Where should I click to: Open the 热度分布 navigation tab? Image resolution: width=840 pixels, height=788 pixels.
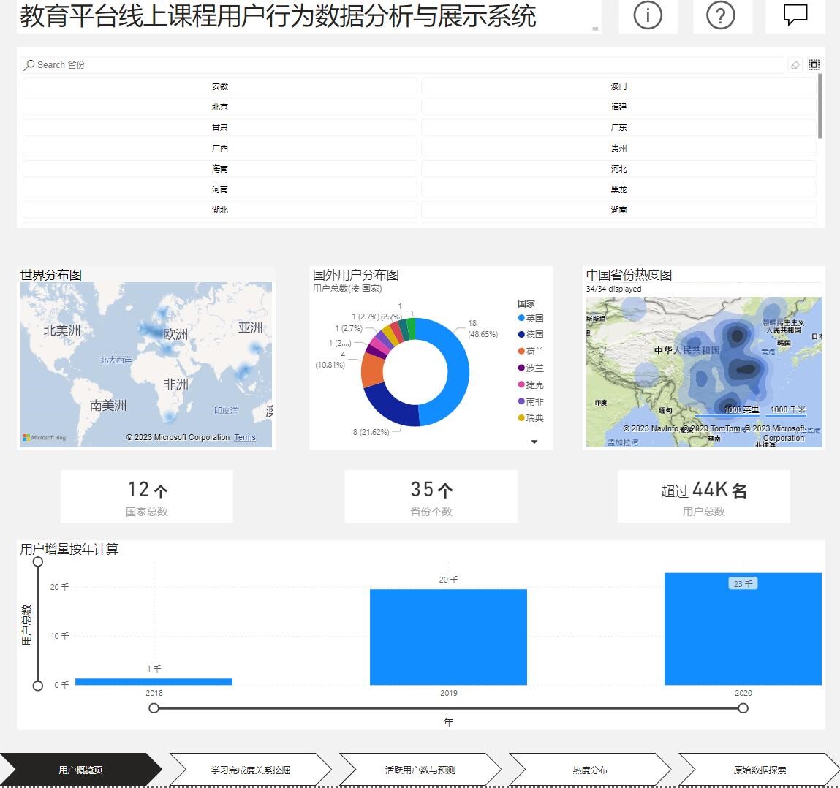pos(589,770)
